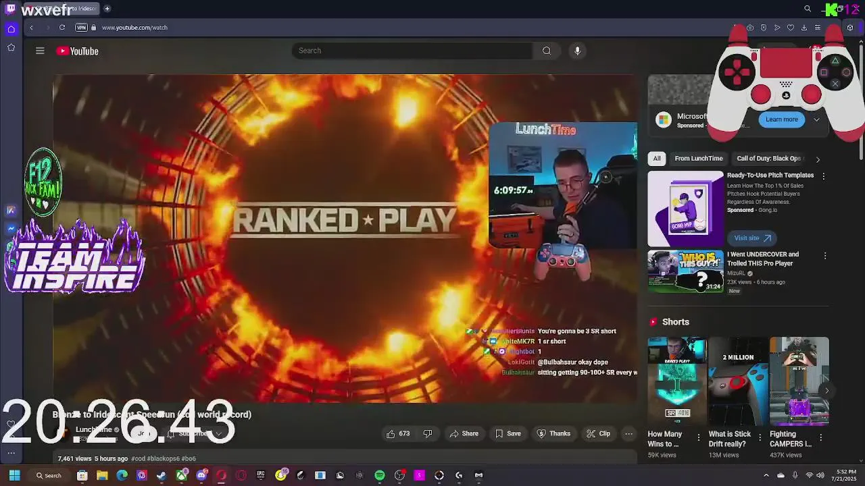Select the From LunchTime filter chip
The height and width of the screenshot is (486, 865).
(x=699, y=159)
